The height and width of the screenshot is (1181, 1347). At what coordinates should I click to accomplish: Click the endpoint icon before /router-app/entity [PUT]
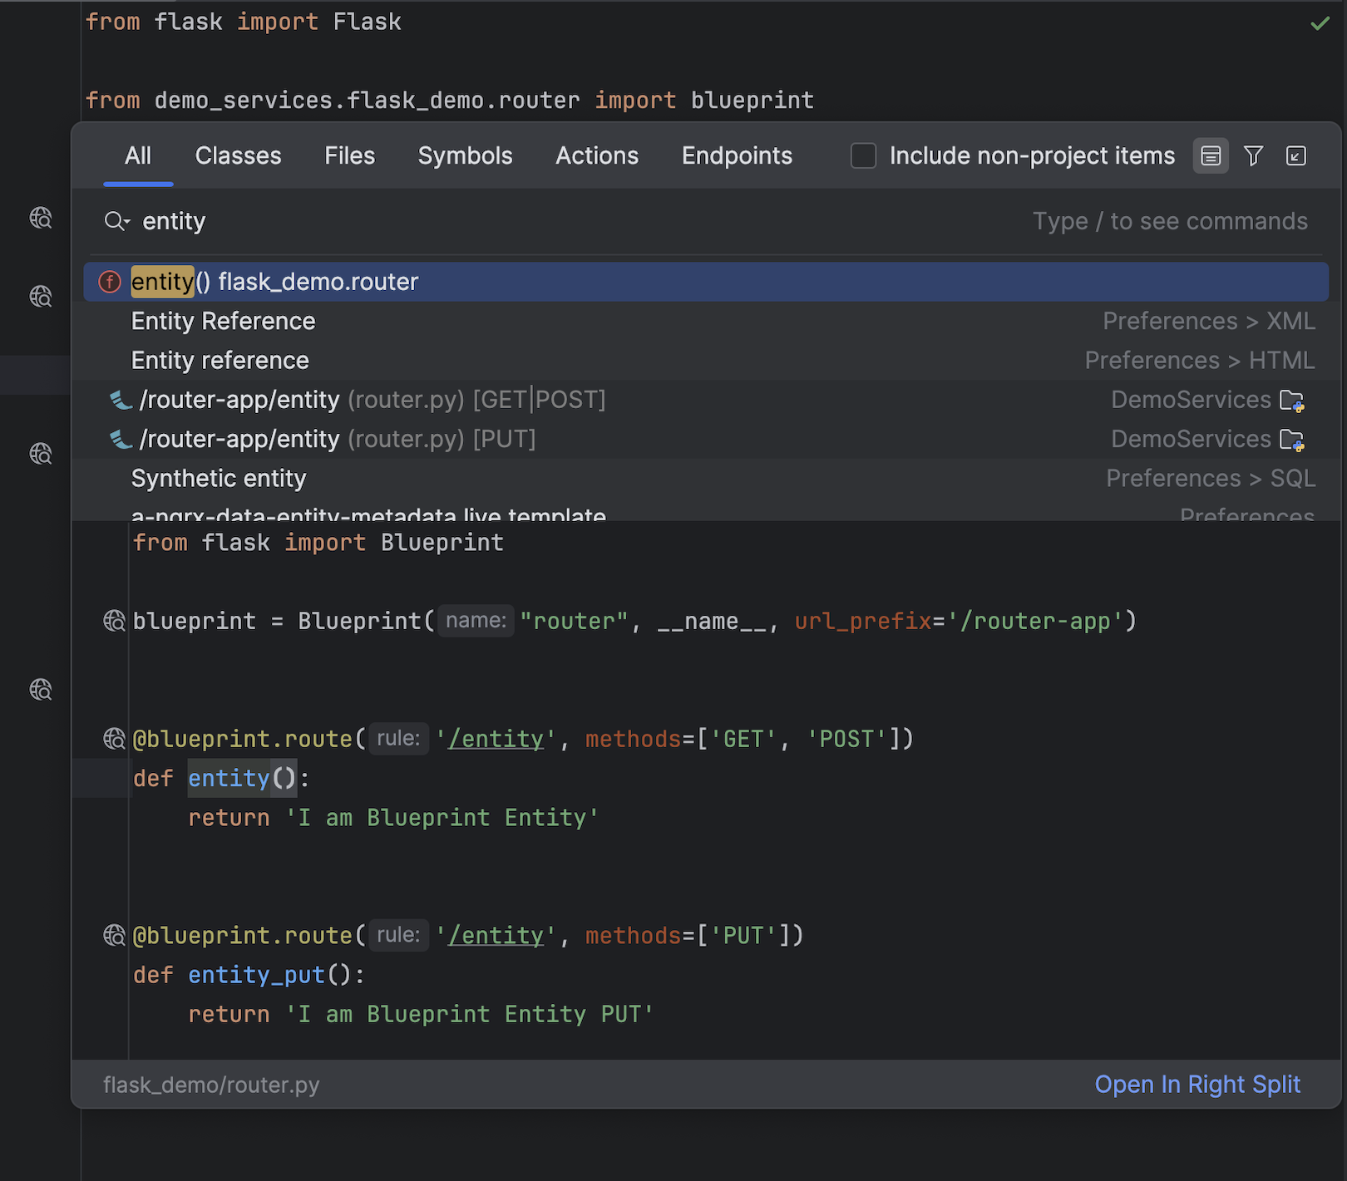point(120,439)
